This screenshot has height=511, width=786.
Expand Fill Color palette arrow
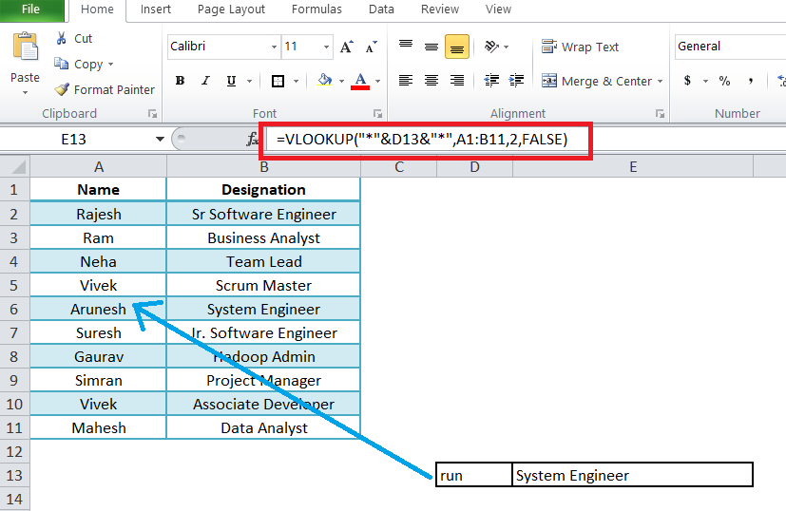(341, 81)
